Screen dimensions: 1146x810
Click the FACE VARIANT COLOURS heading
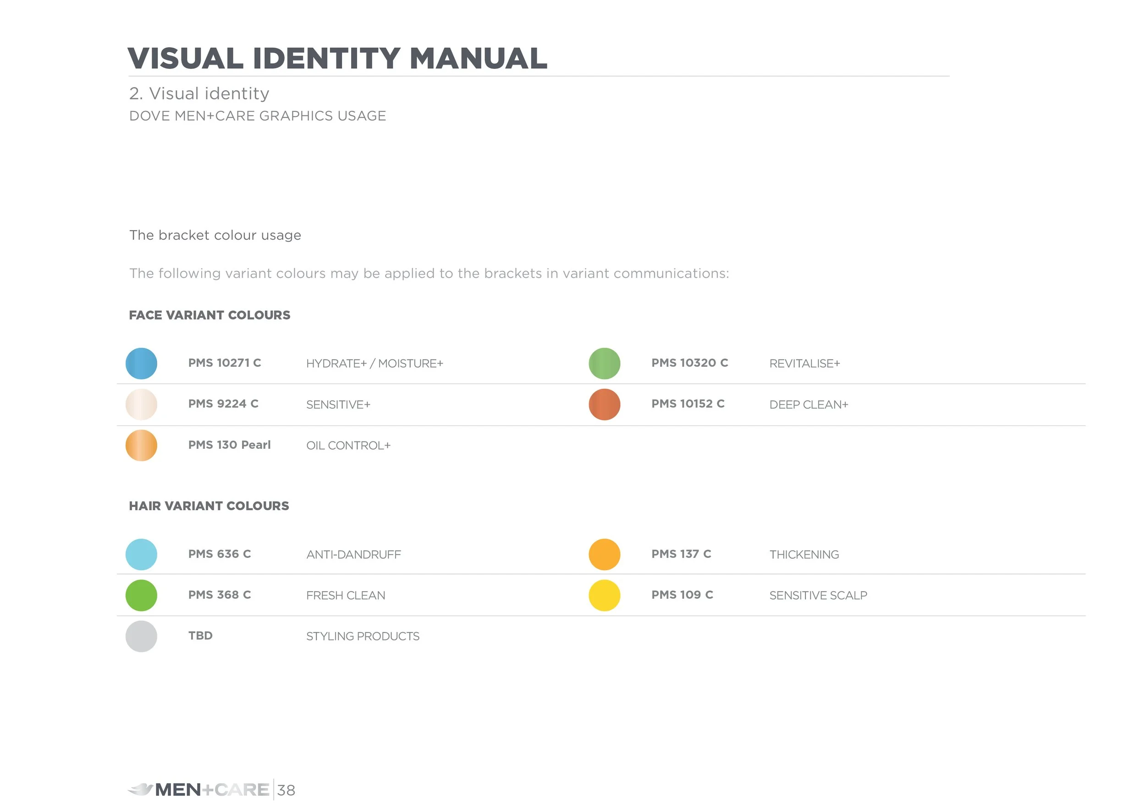pos(209,315)
